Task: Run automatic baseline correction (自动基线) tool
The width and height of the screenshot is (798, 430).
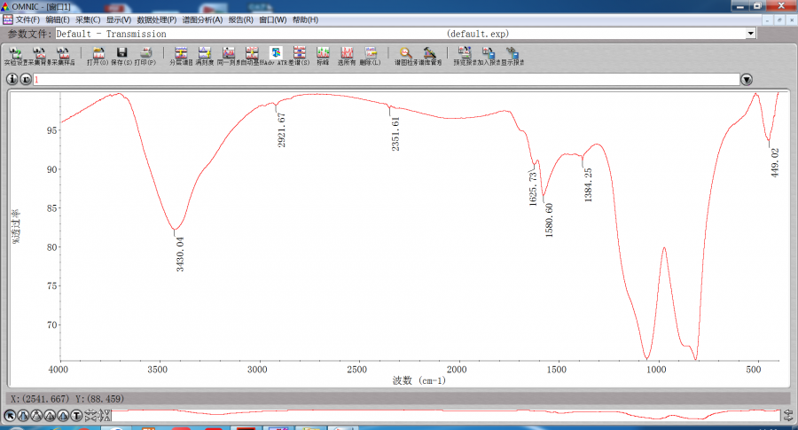Action: click(252, 56)
